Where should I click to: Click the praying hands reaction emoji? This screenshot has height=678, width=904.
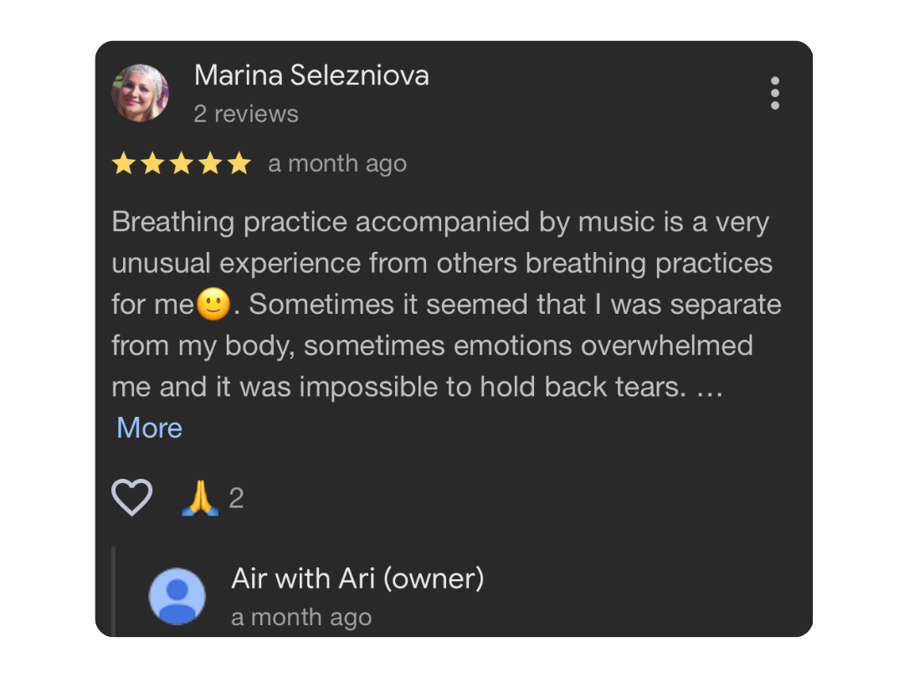pyautogui.click(x=200, y=498)
